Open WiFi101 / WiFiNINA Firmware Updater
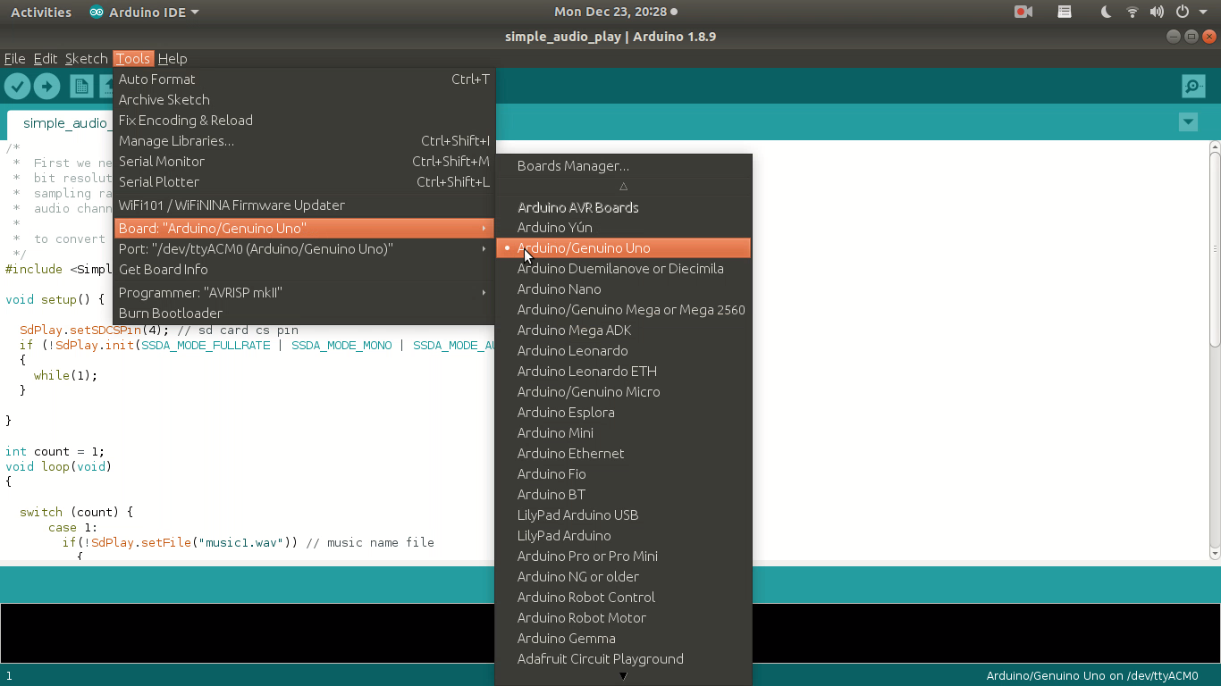 coord(304,205)
